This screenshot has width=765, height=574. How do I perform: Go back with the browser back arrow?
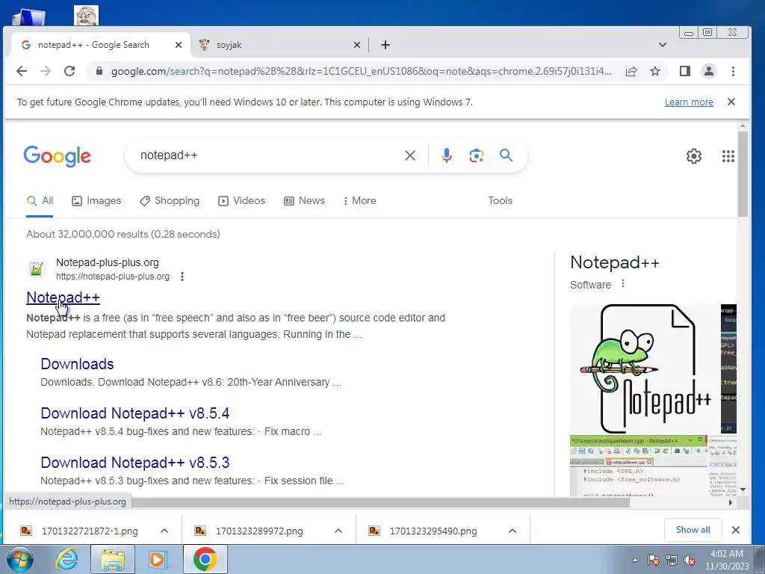tap(22, 71)
